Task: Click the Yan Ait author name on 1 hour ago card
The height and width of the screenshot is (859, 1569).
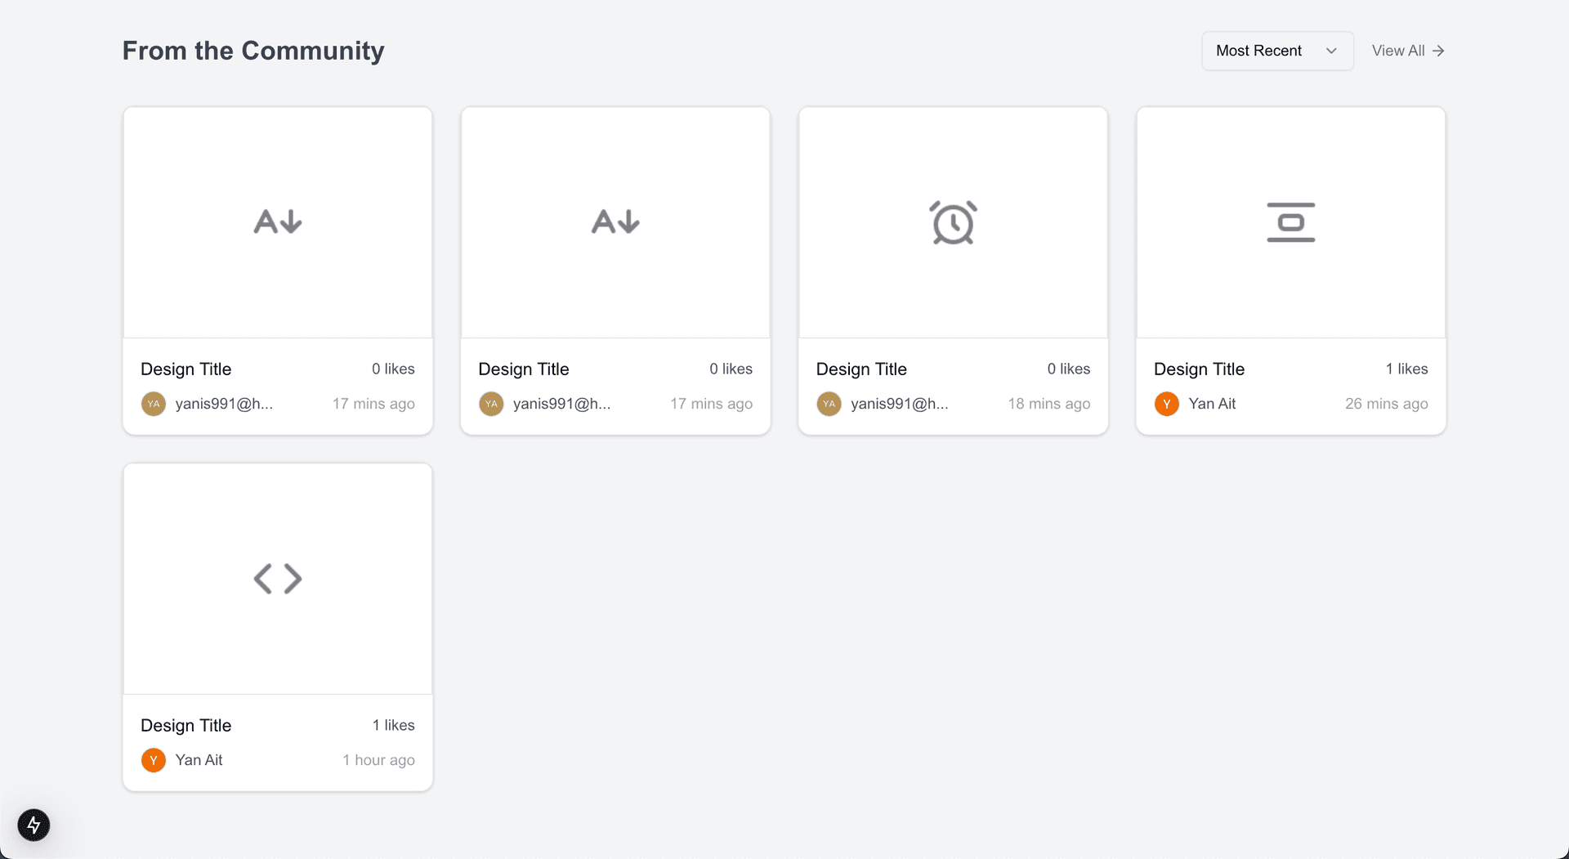Action: (199, 760)
